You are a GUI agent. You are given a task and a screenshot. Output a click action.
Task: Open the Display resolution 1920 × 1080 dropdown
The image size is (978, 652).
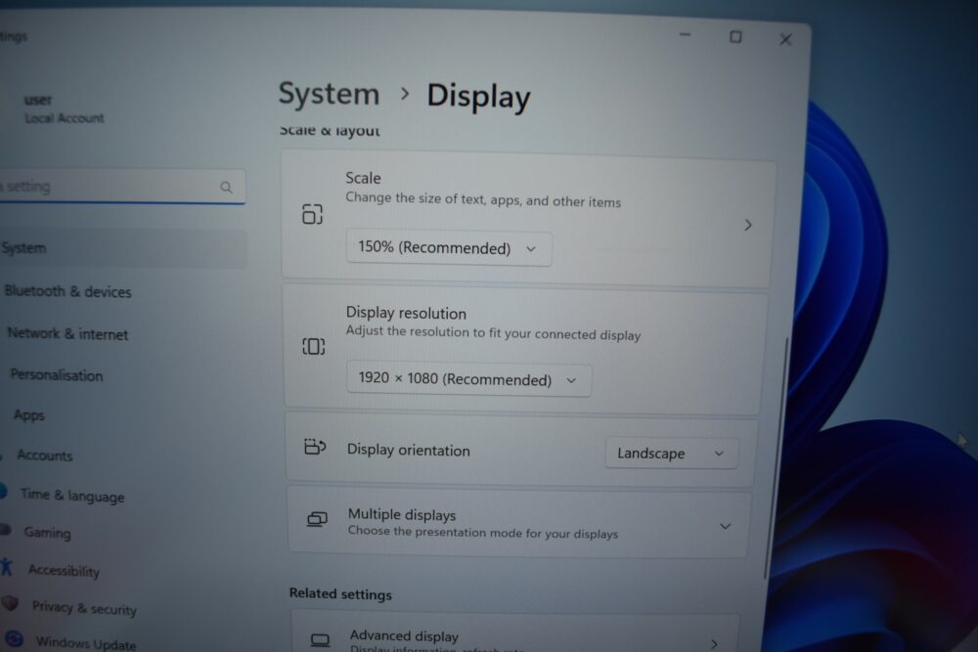[x=468, y=379]
